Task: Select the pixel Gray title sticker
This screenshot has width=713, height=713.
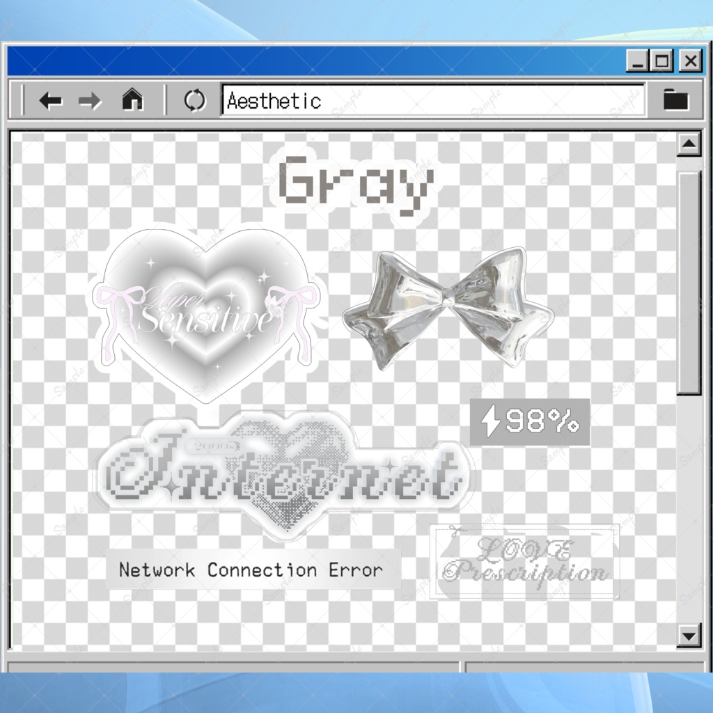Action: [355, 185]
